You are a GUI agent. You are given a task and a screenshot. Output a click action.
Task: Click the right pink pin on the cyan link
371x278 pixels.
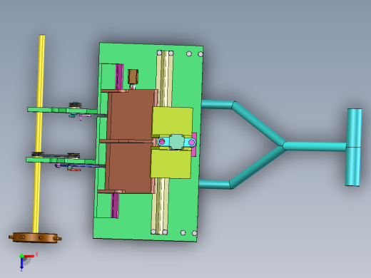[192, 143]
